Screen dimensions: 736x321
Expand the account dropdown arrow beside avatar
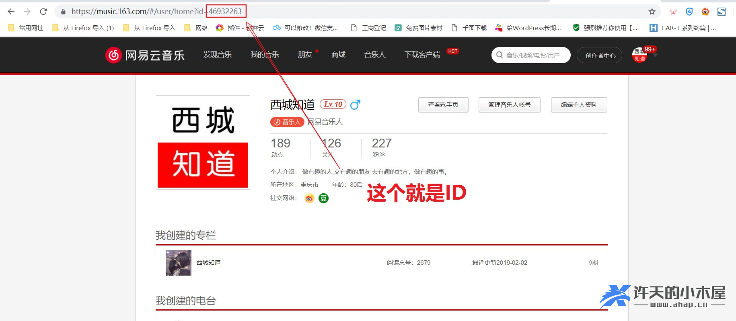(655, 55)
